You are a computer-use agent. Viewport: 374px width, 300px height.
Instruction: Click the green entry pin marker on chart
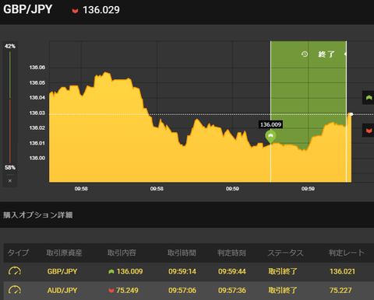click(270, 137)
